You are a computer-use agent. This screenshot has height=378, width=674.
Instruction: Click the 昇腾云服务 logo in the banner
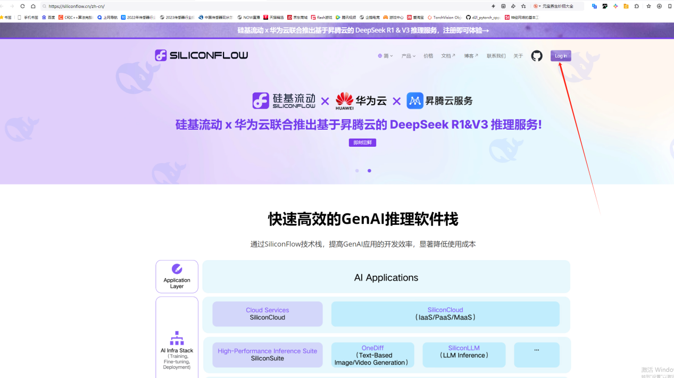coord(439,100)
